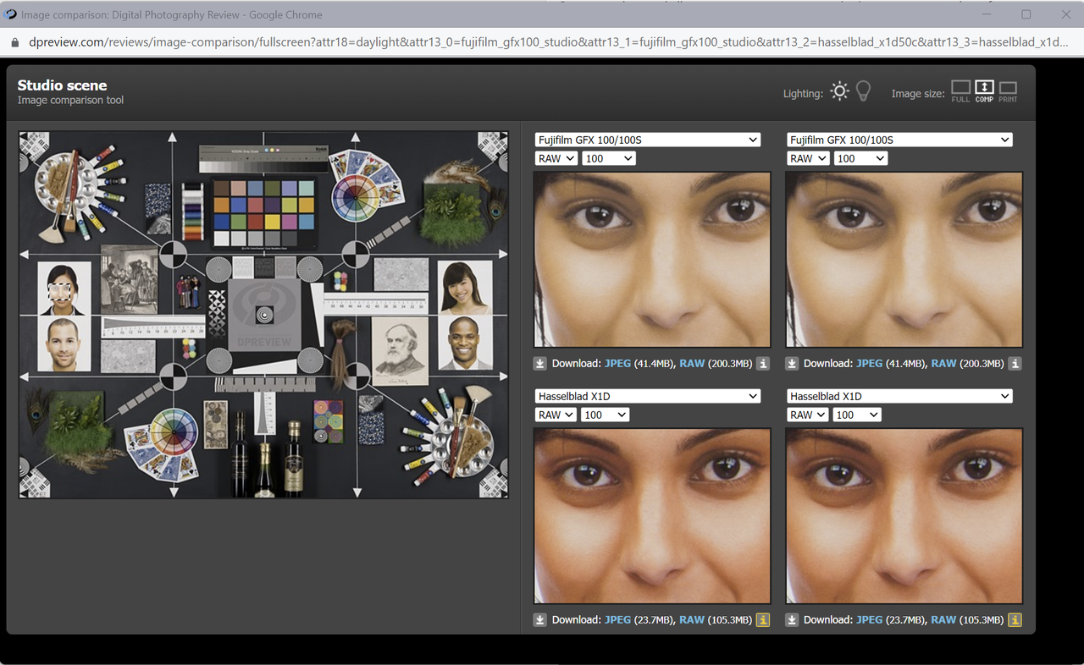Viewport: 1084px width, 665px height.
Task: Download RAW (105.3MB) from bottom-right panel
Action: tap(944, 619)
